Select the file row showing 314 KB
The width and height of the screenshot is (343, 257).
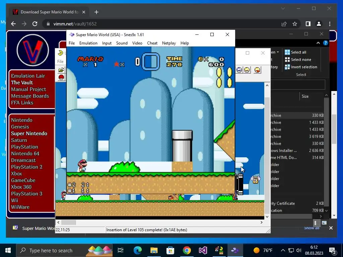pos(297,157)
